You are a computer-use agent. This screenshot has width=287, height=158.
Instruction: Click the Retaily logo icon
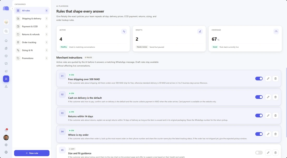click(x=6, y=8)
